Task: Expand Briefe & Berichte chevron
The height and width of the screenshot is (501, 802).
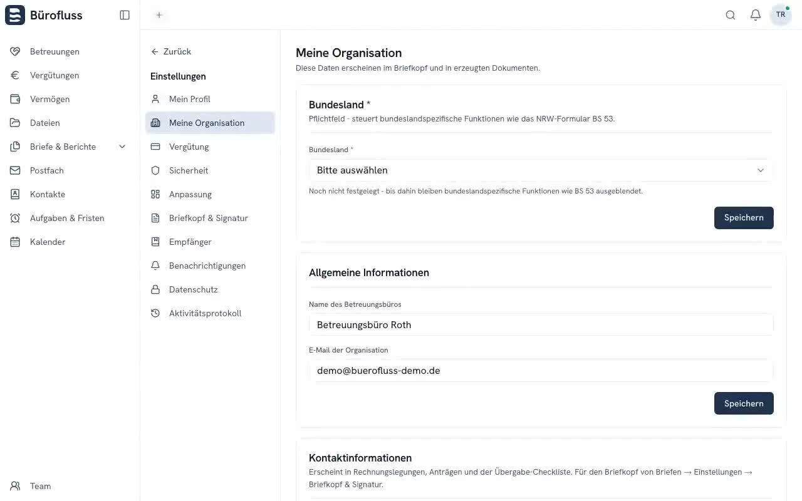Action: pyautogui.click(x=122, y=147)
